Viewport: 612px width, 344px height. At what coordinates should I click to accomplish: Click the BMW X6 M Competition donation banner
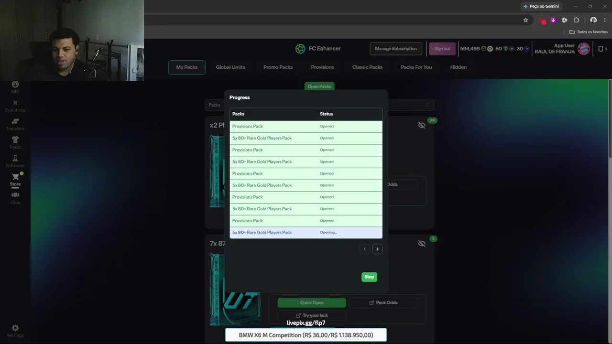pos(306,335)
